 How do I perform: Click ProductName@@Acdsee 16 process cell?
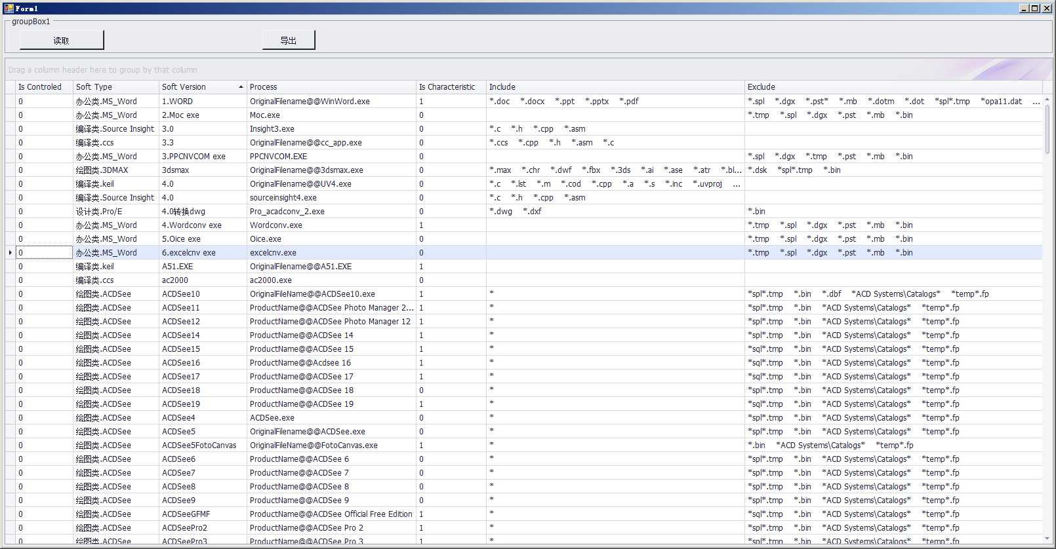click(331, 362)
